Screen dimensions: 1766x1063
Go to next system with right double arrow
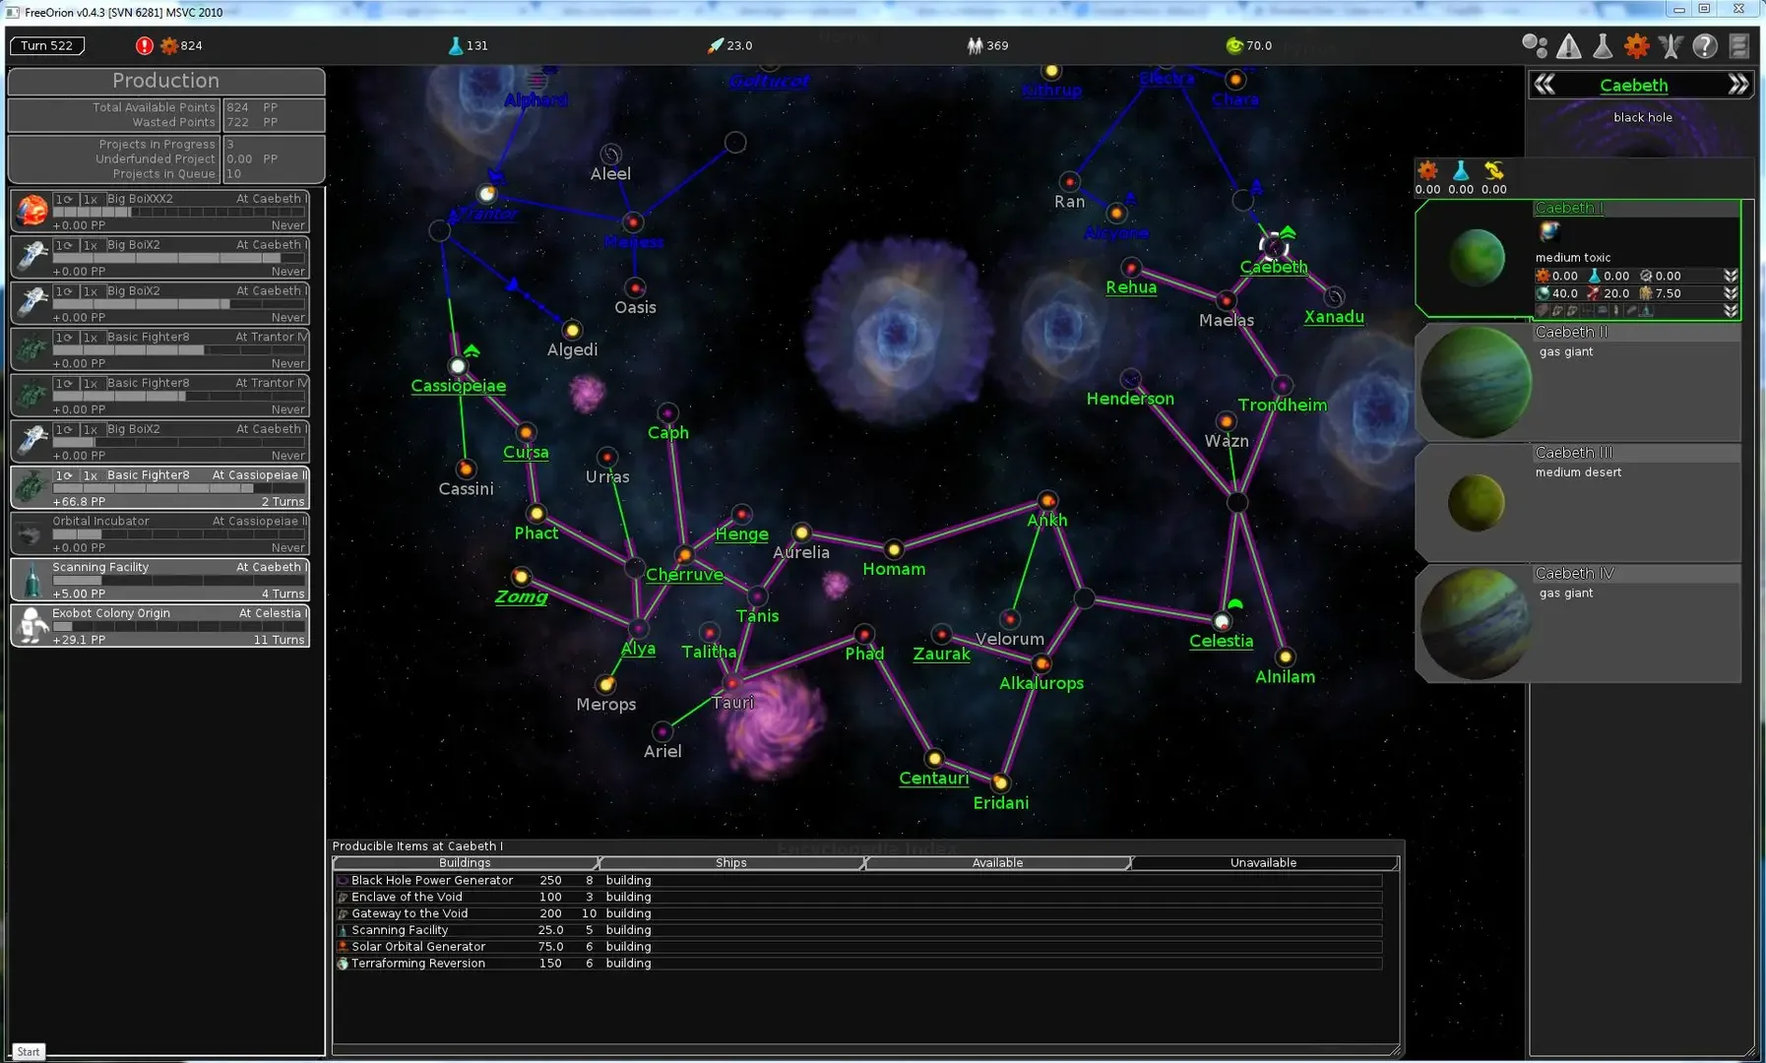[x=1738, y=85]
